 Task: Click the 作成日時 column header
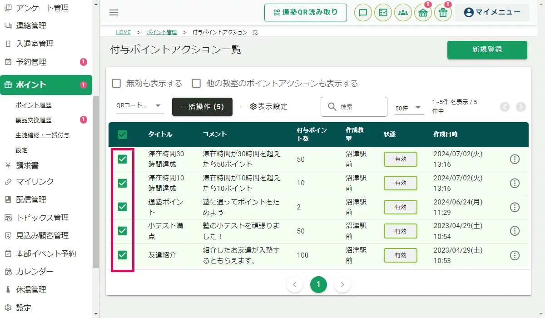[446, 134]
